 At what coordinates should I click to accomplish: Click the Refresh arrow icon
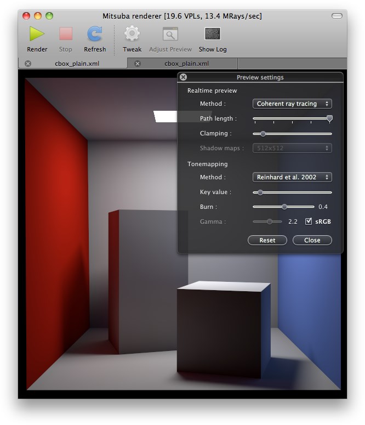95,34
